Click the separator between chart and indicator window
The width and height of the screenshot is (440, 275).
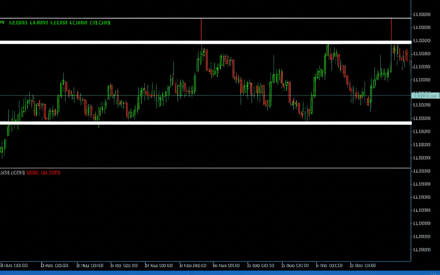[205, 168]
